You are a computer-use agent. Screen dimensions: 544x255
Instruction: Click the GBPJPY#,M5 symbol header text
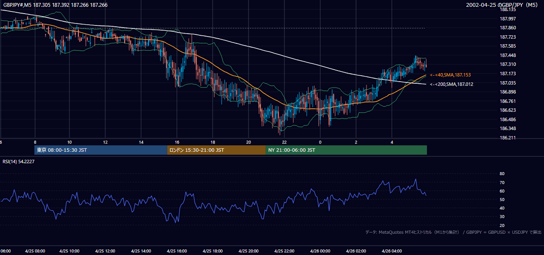click(x=55, y=5)
